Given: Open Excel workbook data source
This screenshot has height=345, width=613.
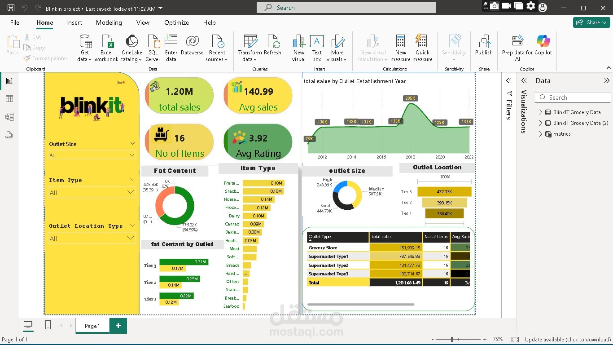Looking at the screenshot, I should [106, 42].
